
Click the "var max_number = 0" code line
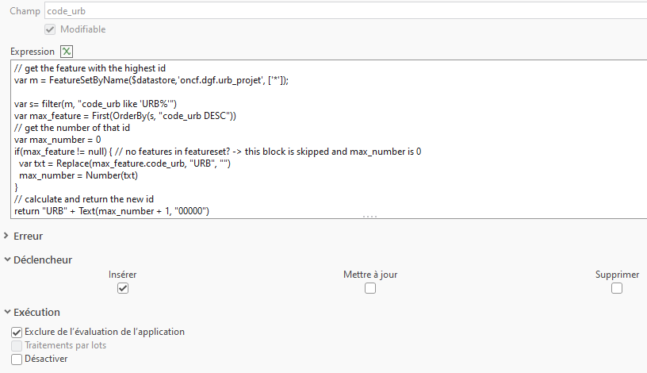click(x=56, y=139)
